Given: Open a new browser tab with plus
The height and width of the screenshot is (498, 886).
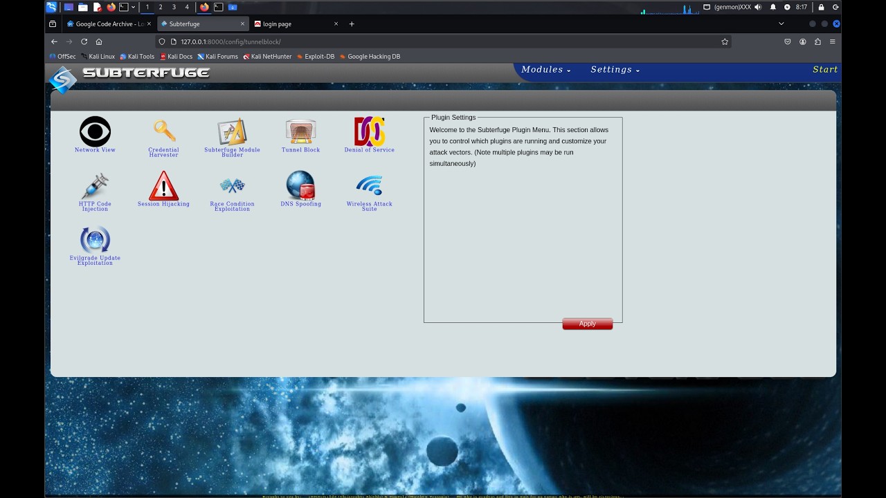Looking at the screenshot, I should tap(352, 24).
